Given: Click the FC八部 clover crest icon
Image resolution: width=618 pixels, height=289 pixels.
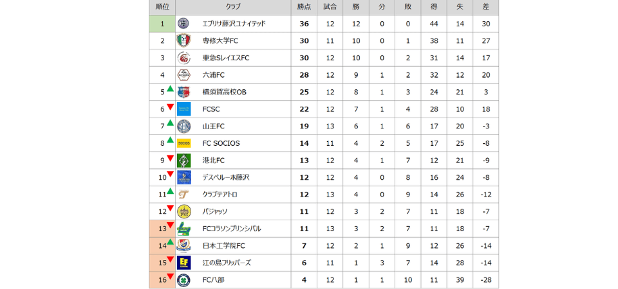Looking at the screenshot, I should pos(183,280).
